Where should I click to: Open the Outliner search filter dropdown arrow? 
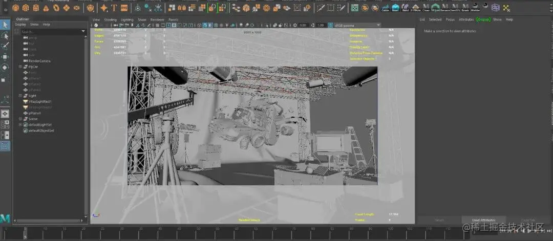pos(83,31)
